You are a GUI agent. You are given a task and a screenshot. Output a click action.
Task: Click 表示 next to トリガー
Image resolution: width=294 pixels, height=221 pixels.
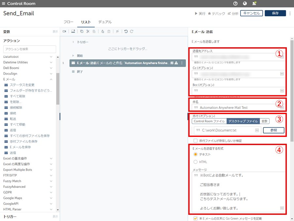[x=55, y=216]
